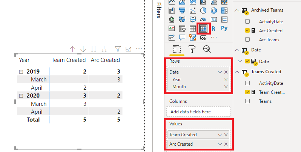Select the Waterfall chart visual
The image size is (301, 152).
[172, 10]
